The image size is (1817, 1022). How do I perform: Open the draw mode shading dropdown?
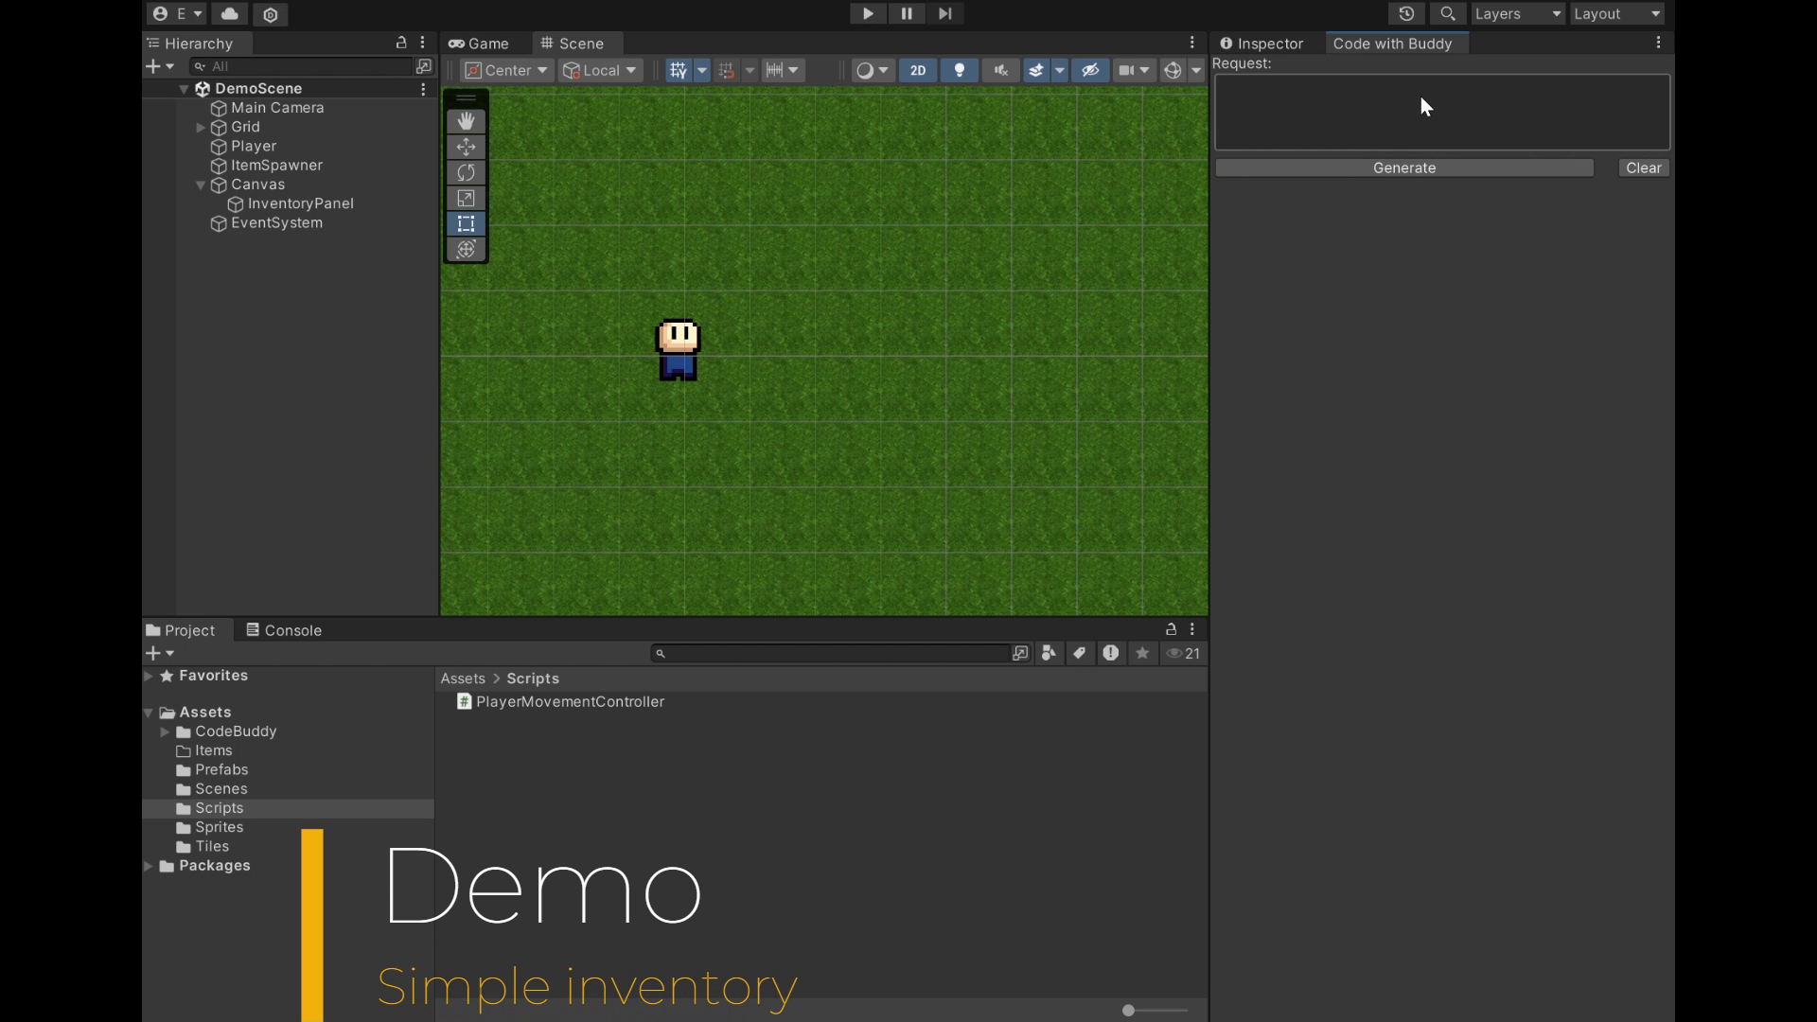[x=872, y=71]
